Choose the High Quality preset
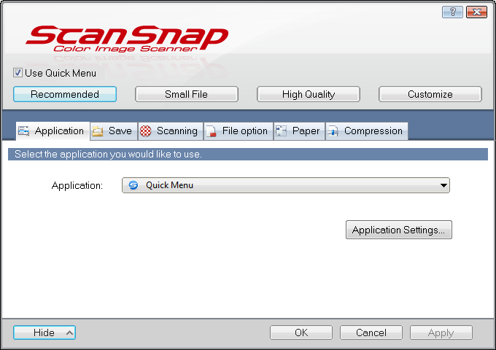496x350 pixels. tap(309, 94)
